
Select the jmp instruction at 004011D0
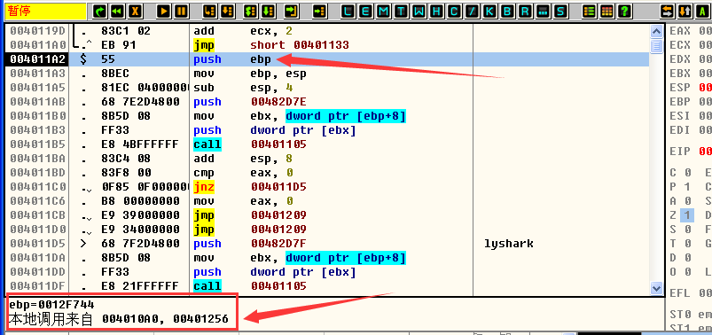pos(250,229)
